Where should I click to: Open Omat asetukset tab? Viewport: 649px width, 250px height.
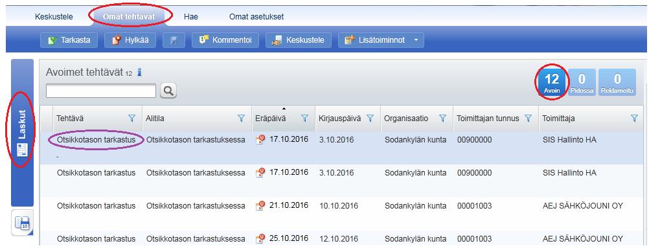[256, 17]
